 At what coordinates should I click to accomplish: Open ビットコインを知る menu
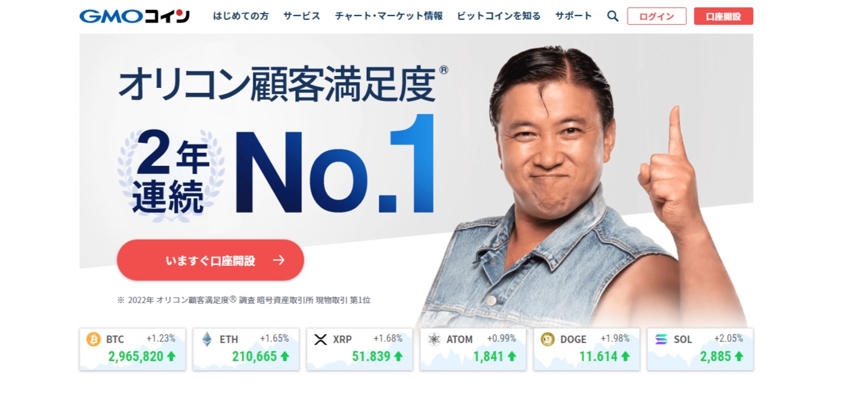click(499, 16)
